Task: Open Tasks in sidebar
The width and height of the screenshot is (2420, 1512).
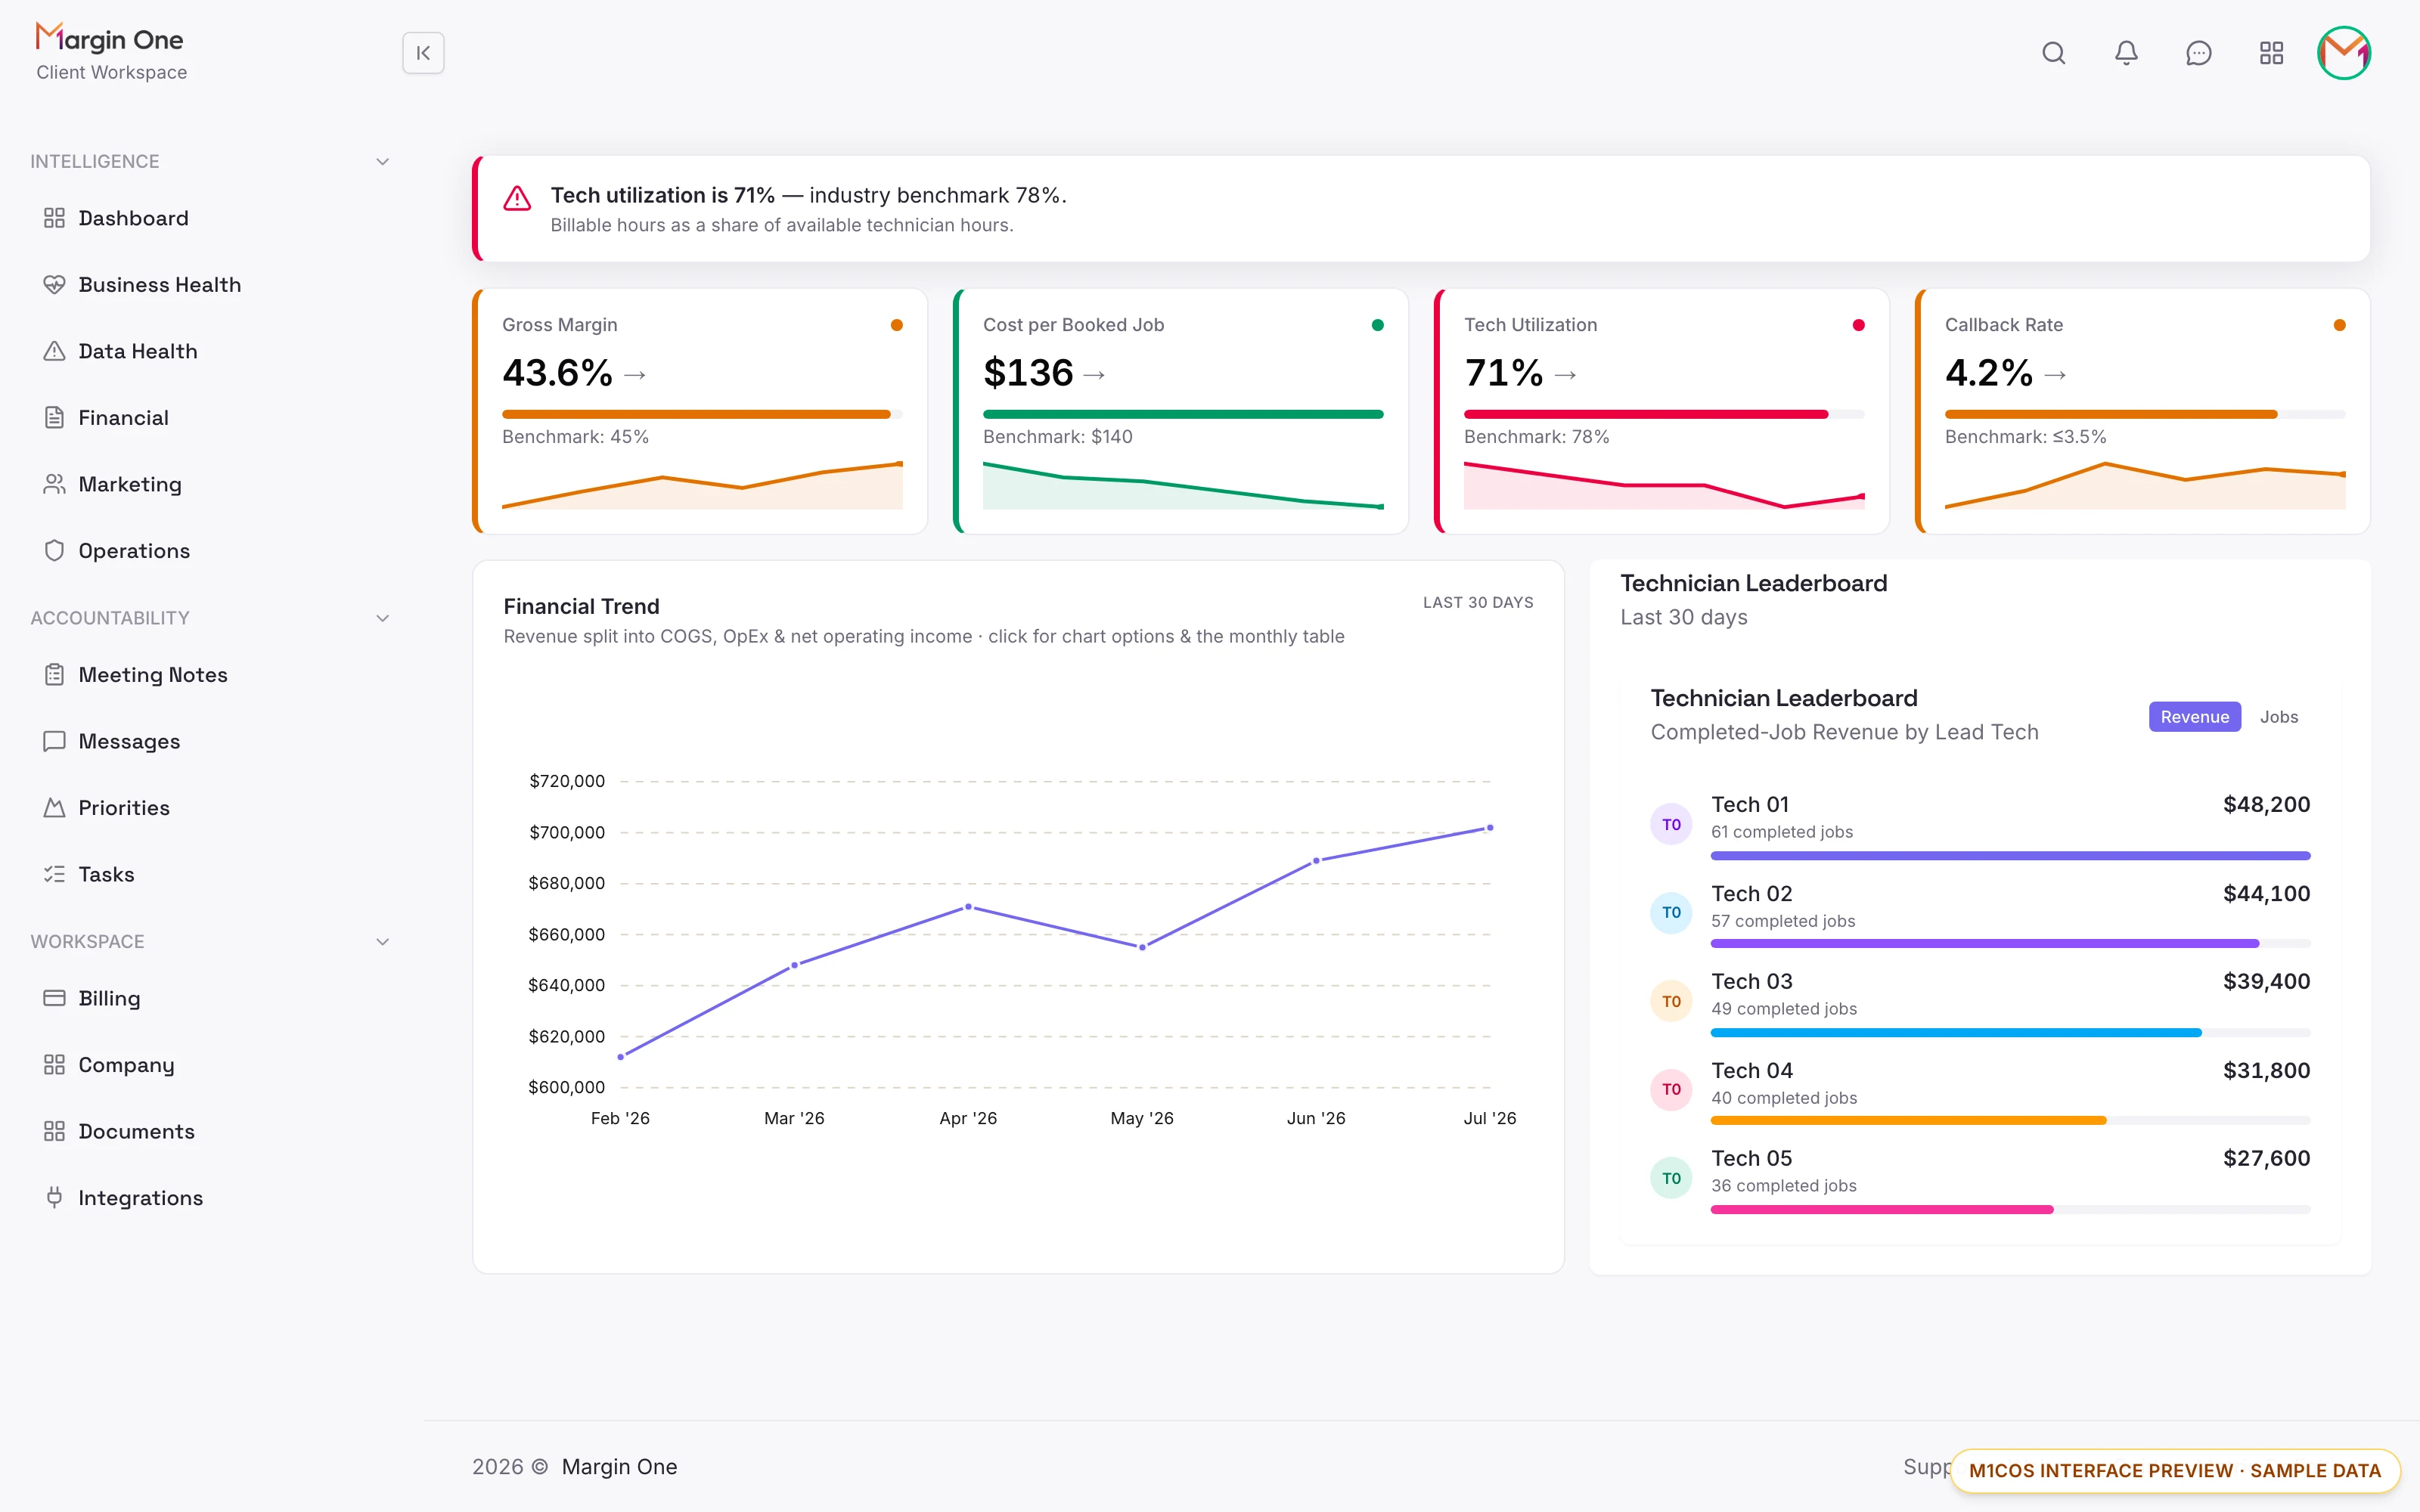Action: pos(210,874)
